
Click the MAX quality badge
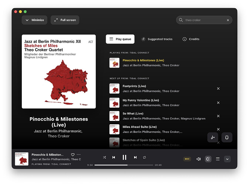coord(187,159)
